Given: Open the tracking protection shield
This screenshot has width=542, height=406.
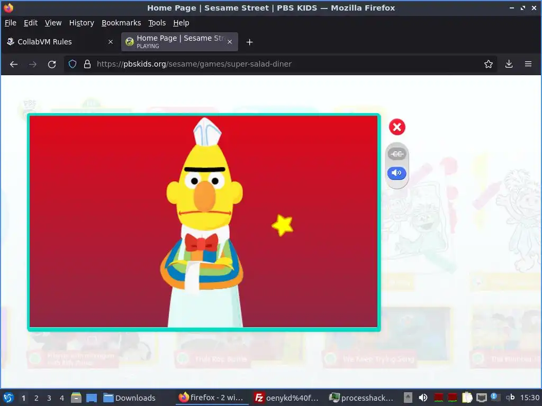Looking at the screenshot, I should coord(72,64).
